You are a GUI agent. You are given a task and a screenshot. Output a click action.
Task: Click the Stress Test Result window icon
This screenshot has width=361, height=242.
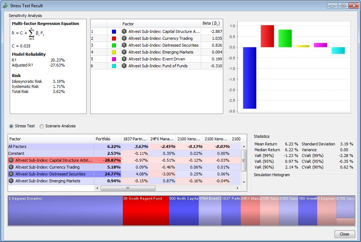5,6
